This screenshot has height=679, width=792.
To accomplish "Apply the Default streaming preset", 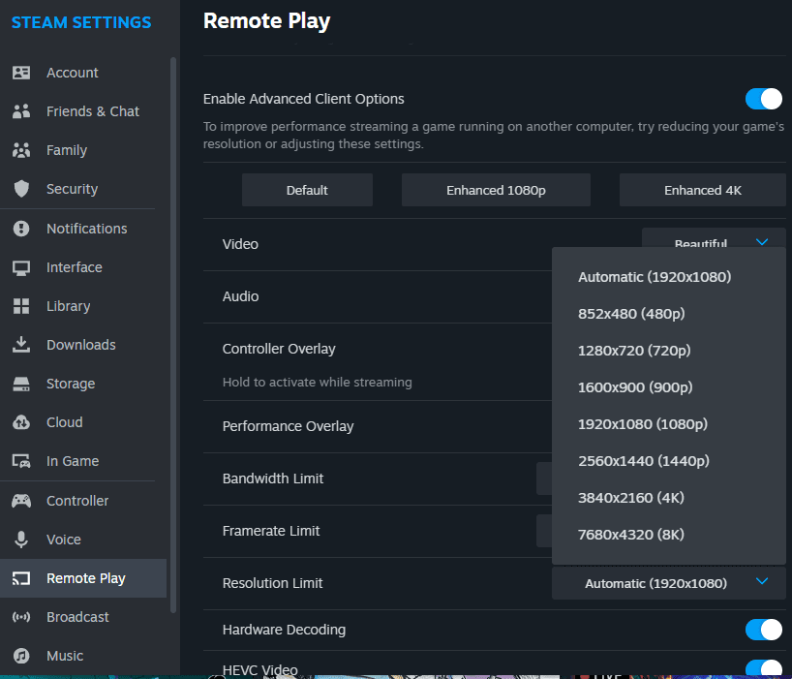I will (x=307, y=191).
